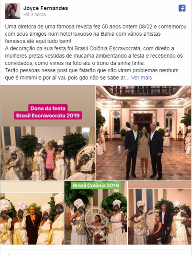Viewport: 192px width, 255px height.
Task: Click the 'Há 3 horas' timestamp
Action: coord(35,15)
